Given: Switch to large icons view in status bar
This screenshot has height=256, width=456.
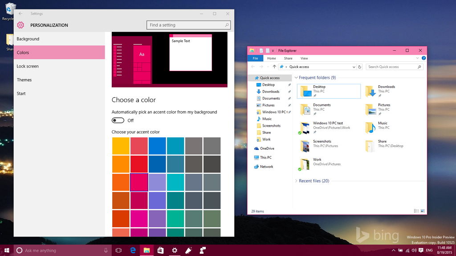Looking at the screenshot, I should [422, 211].
